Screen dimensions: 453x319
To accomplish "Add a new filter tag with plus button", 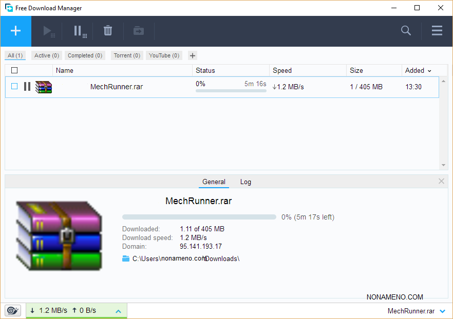I will (x=193, y=55).
